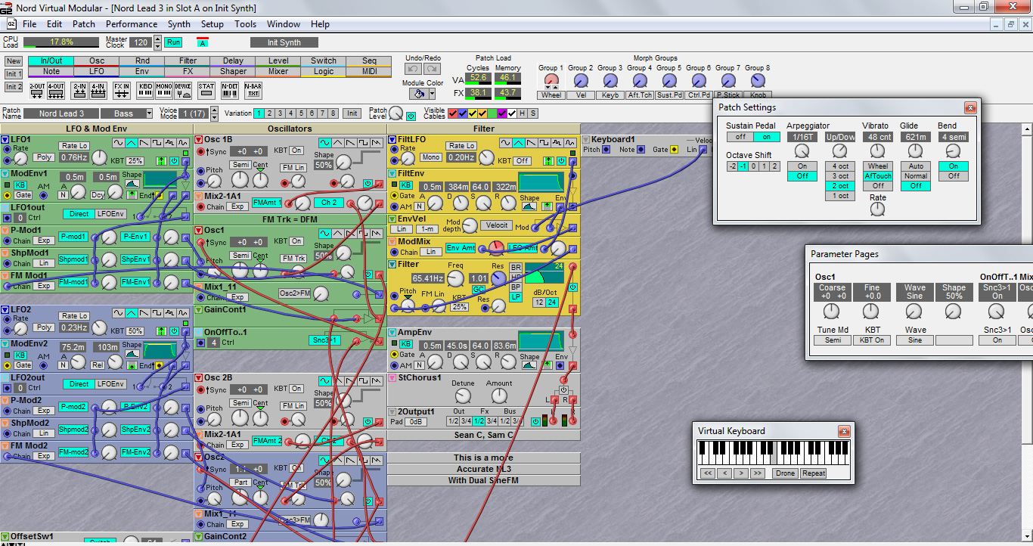
Task: Click the 4-IN input module icon
Action: coord(98,90)
